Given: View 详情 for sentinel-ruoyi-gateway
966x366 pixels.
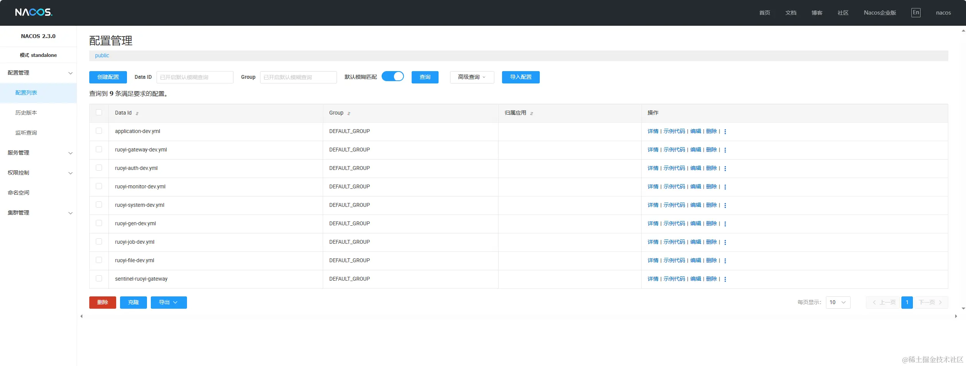Looking at the screenshot, I should (653, 279).
